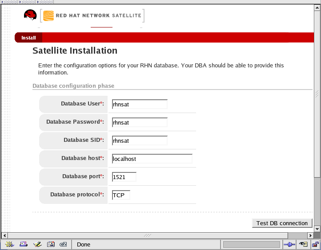
Task: Open the IRC chat status bar icon
Action: tap(63, 244)
